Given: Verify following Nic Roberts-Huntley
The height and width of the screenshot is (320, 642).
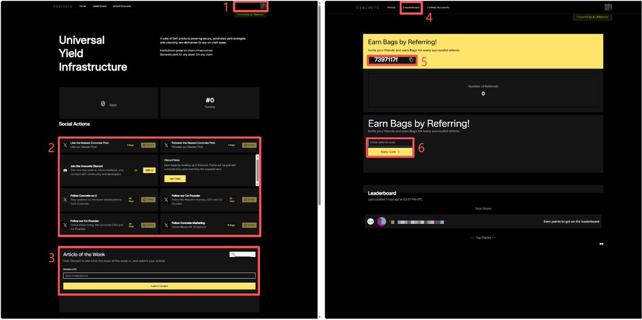Looking at the screenshot, I should (249, 199).
